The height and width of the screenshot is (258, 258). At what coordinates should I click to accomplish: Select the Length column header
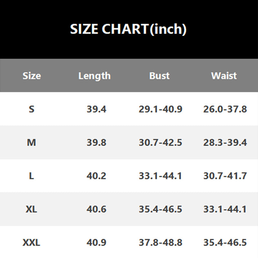click(94, 76)
